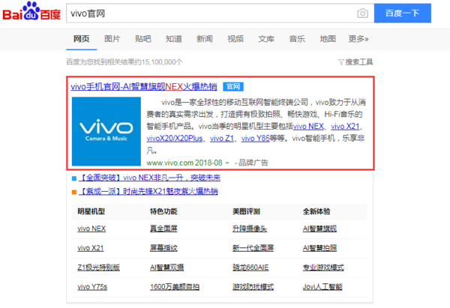Open the vivo手机官网 result title link
Screen dimensions: 450x308
coord(144,86)
